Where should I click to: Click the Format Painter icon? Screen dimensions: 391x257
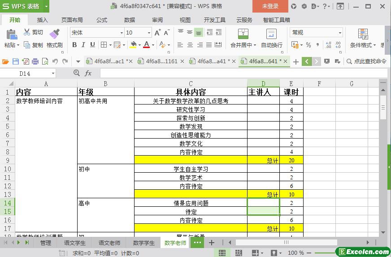point(54,34)
